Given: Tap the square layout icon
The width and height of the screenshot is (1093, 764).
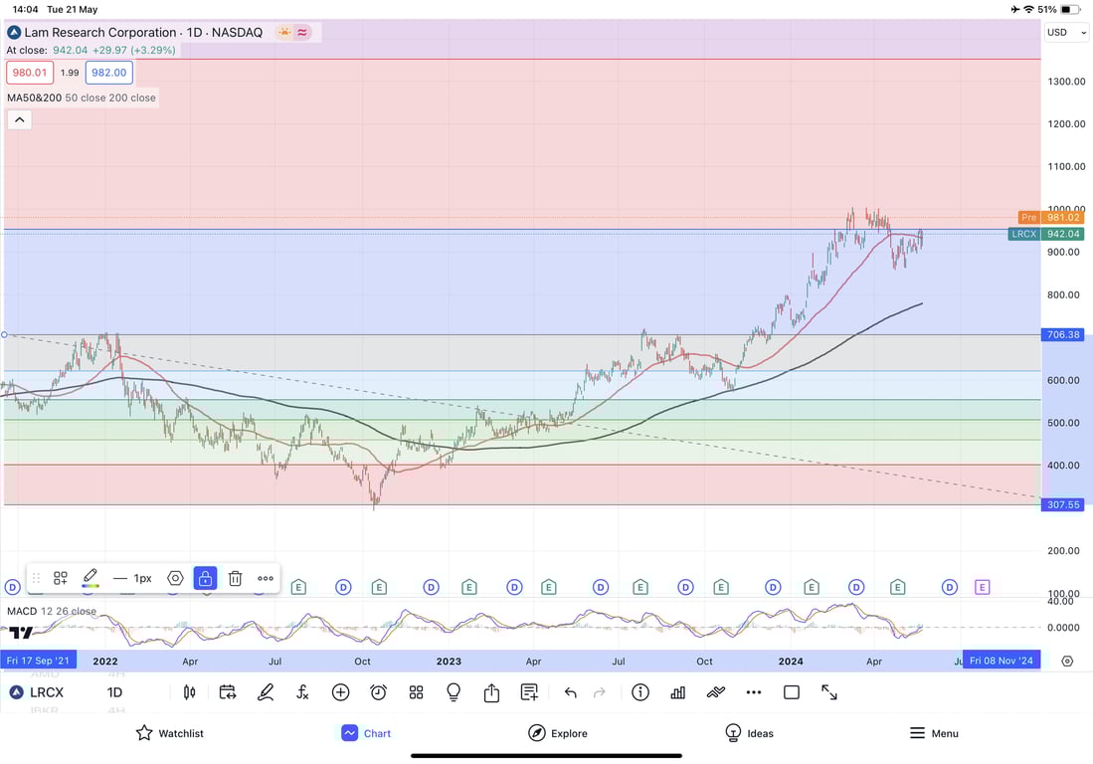Looking at the screenshot, I should [x=792, y=692].
